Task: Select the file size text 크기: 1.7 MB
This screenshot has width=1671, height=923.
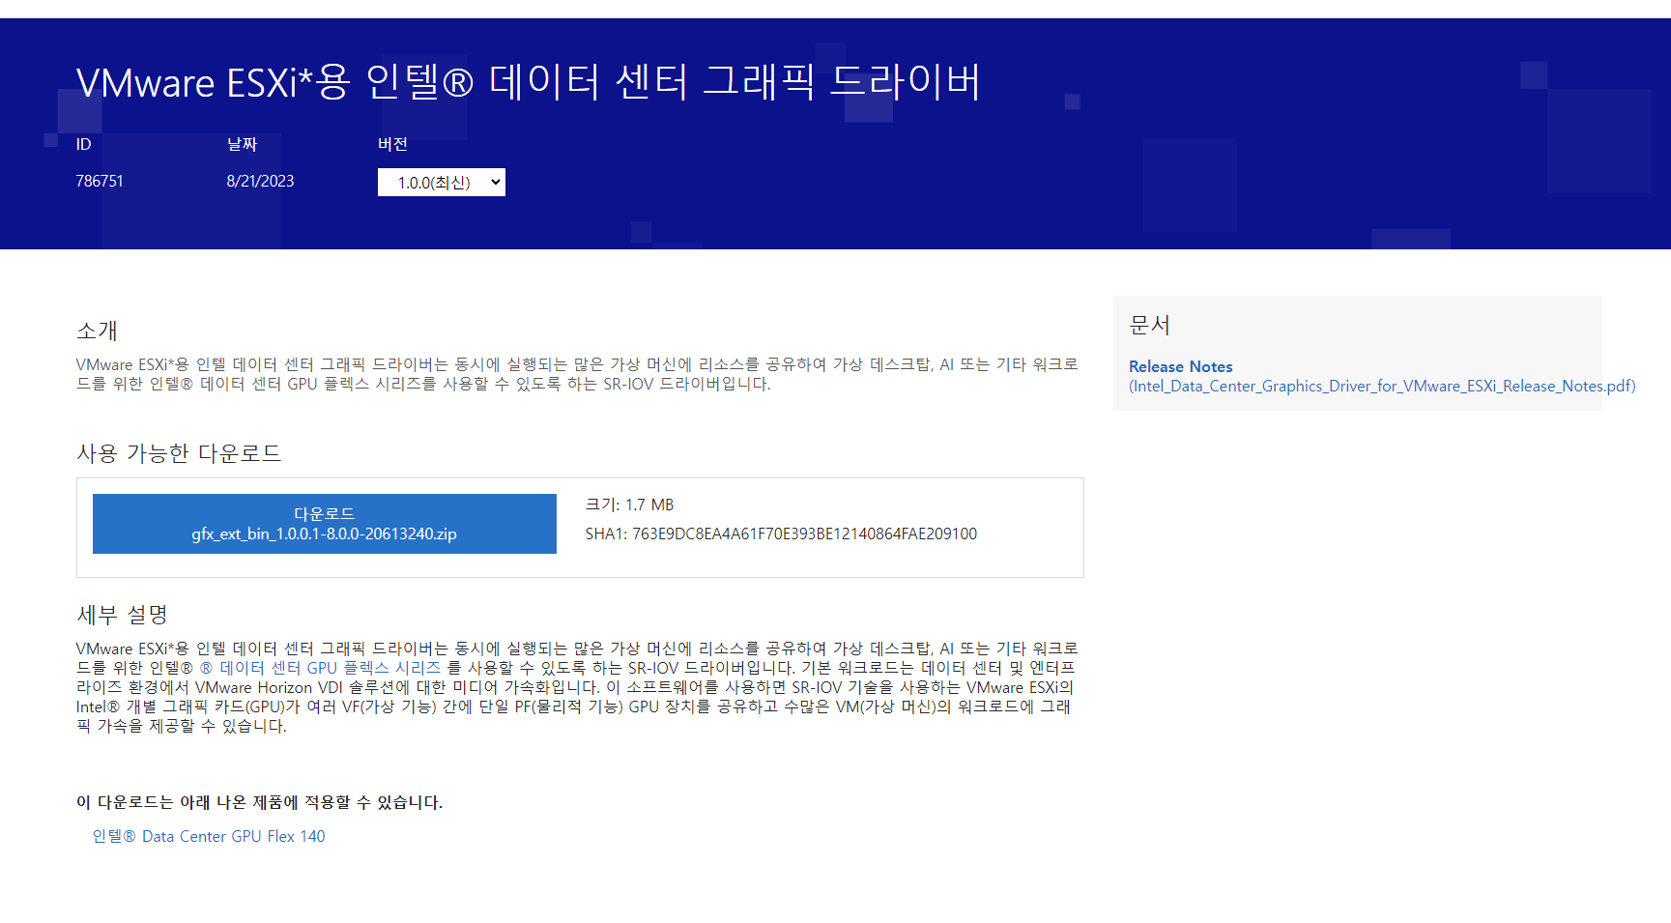Action: click(629, 505)
